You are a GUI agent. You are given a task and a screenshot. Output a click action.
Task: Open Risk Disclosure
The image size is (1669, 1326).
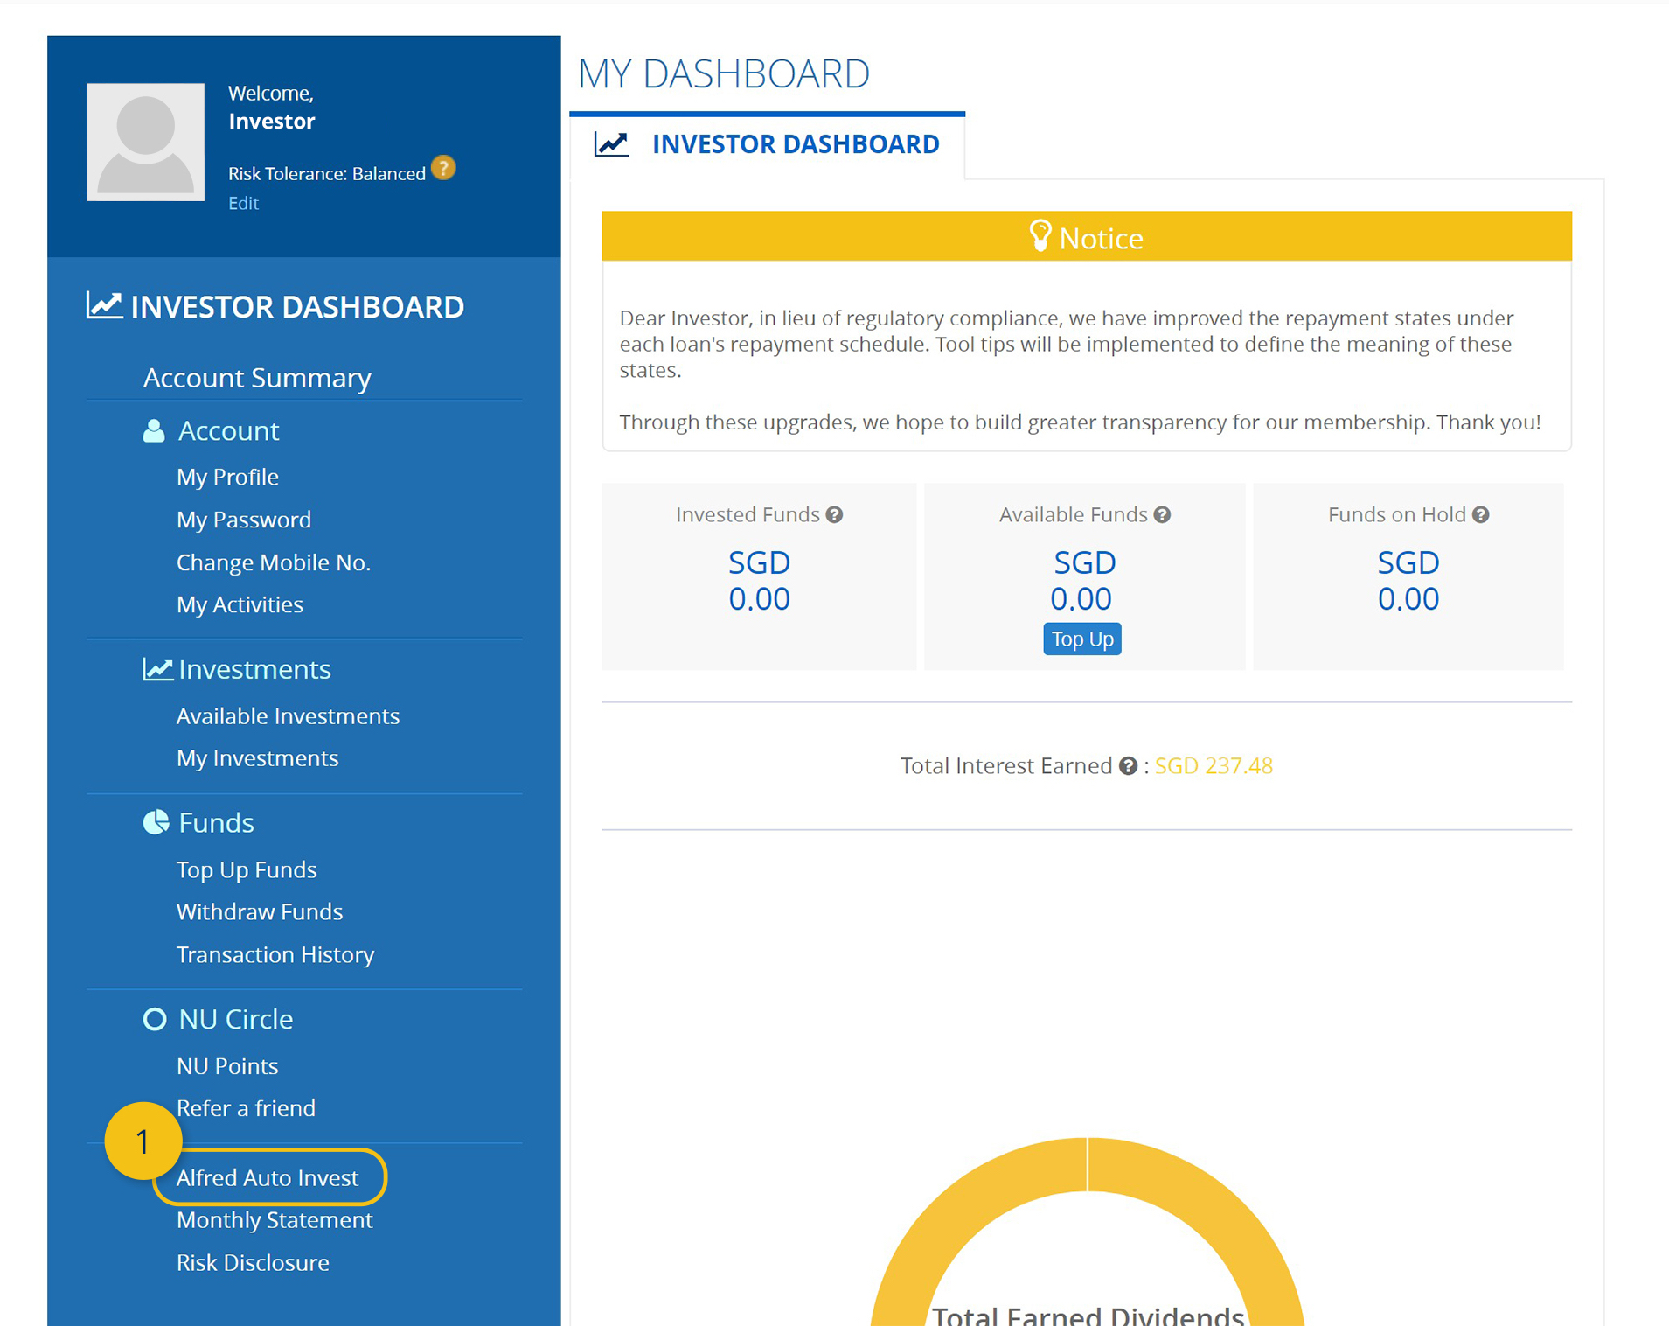coord(253,1263)
